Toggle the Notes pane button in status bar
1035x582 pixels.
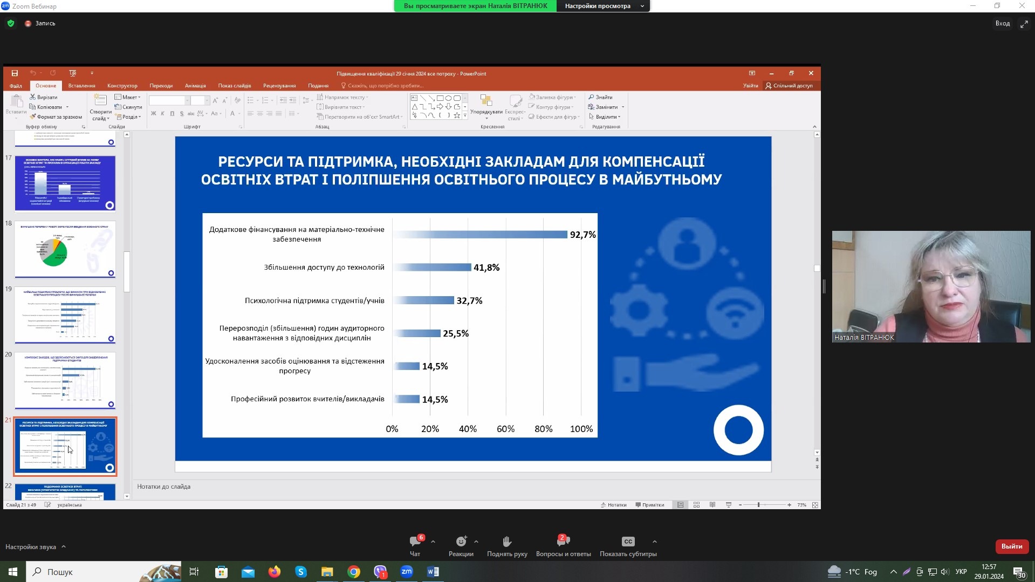(x=614, y=505)
